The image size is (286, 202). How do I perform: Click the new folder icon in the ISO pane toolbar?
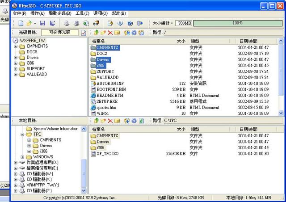[x=103, y=33]
